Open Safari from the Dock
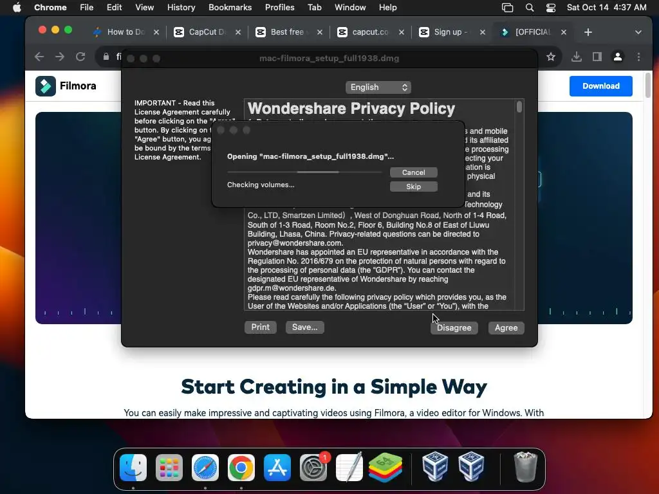 pyautogui.click(x=205, y=468)
